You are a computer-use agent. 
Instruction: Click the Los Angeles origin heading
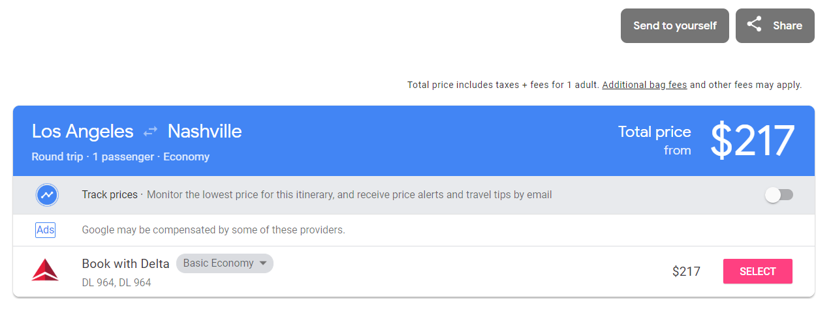pos(82,132)
